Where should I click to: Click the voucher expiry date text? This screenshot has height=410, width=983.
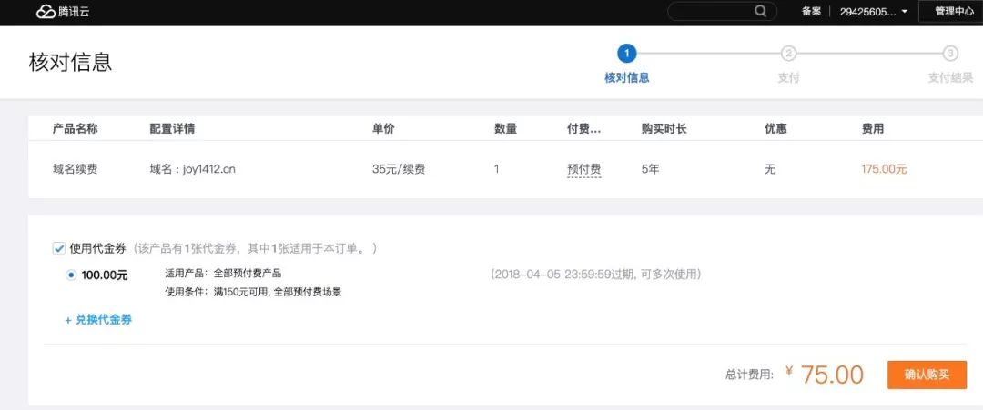pyautogui.click(x=595, y=275)
